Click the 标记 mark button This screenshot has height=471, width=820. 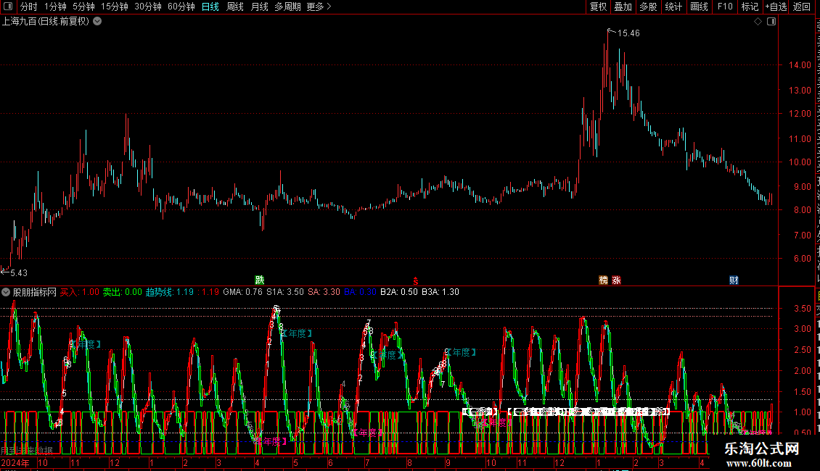click(x=750, y=7)
